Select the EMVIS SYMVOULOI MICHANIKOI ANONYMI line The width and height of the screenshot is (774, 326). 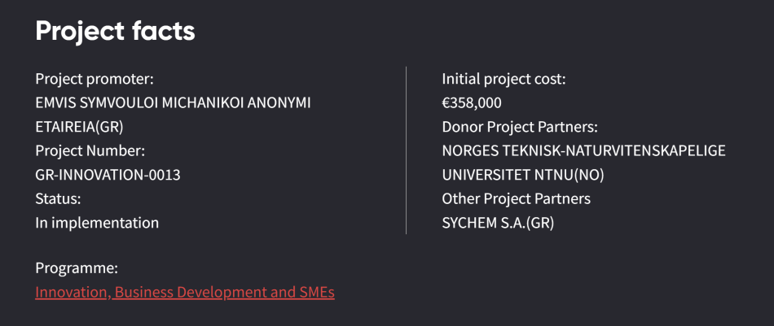173,103
